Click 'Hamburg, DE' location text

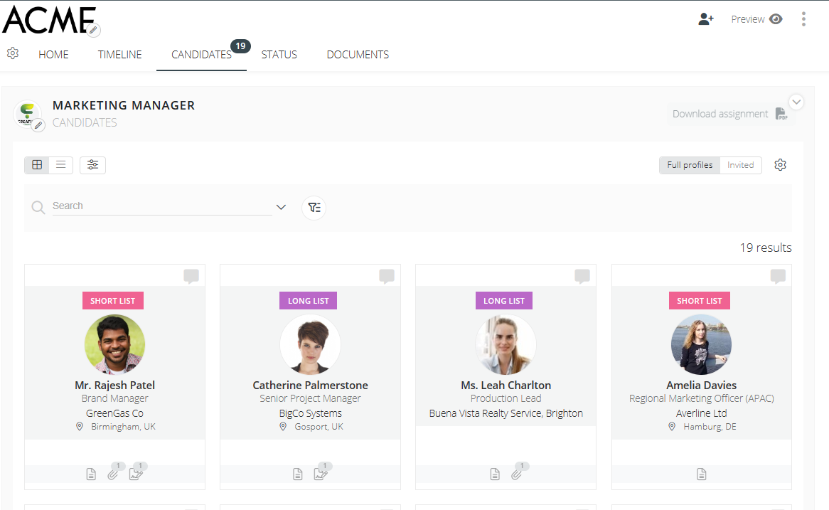click(710, 426)
